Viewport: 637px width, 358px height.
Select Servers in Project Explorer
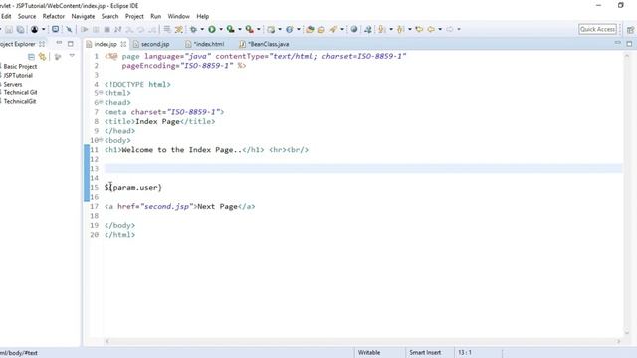13,84
